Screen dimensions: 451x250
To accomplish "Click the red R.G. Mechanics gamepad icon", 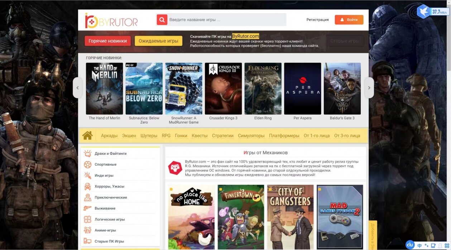I will [x=175, y=167].
